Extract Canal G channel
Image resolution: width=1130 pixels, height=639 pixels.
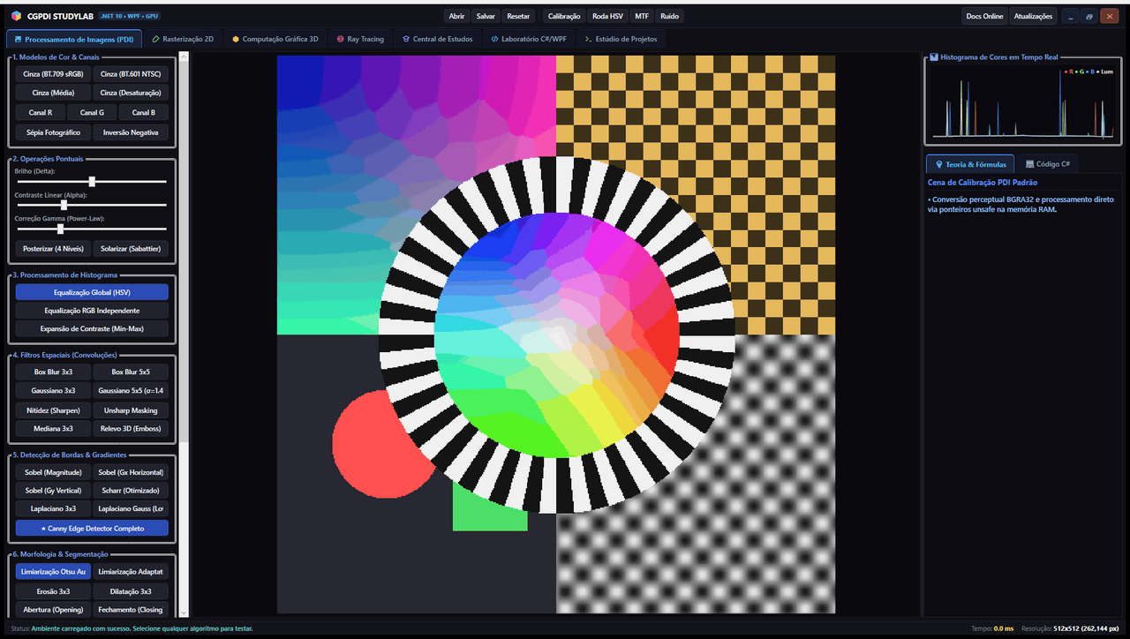click(x=92, y=113)
